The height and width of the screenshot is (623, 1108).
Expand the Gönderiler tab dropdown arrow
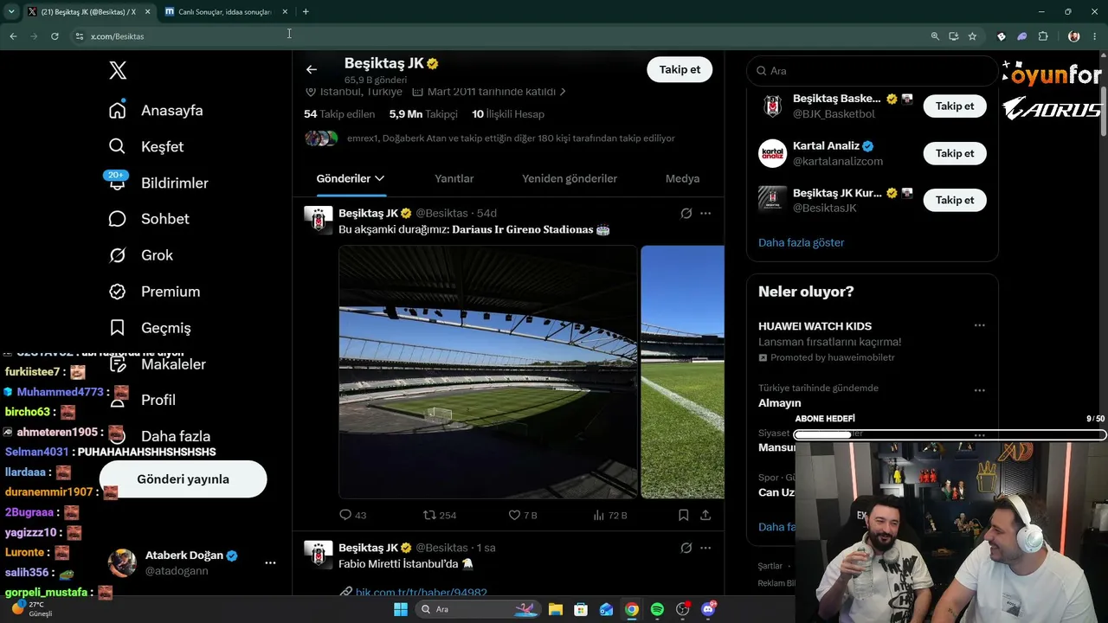tap(379, 178)
